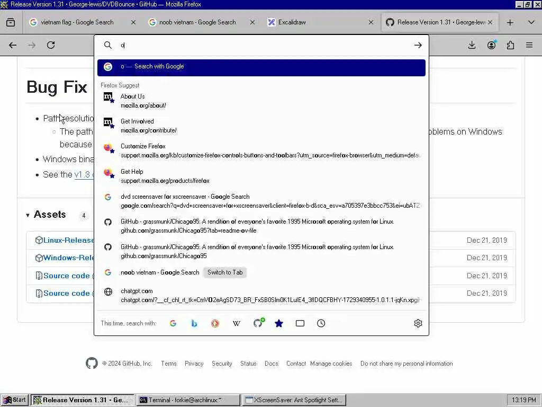This screenshot has height=407, width=542.
Task: Select the Release Version 1.31 tab
Action: 441,22
